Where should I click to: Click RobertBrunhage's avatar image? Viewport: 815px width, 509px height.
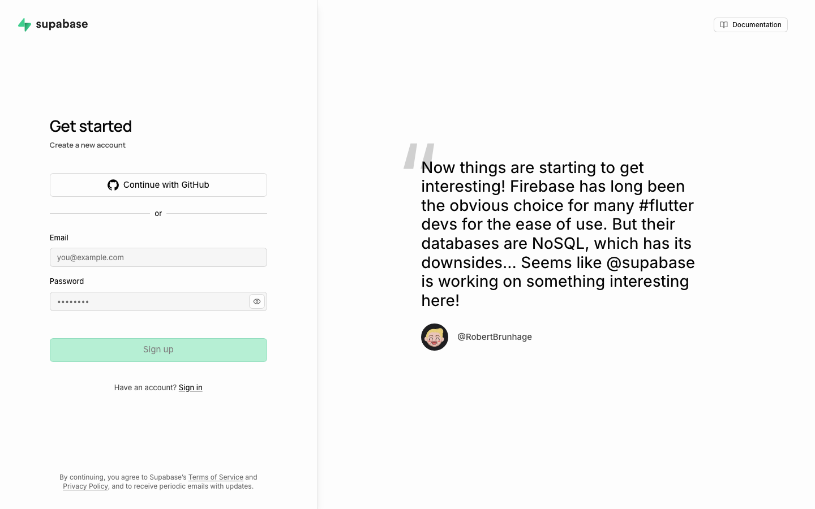pos(435,337)
